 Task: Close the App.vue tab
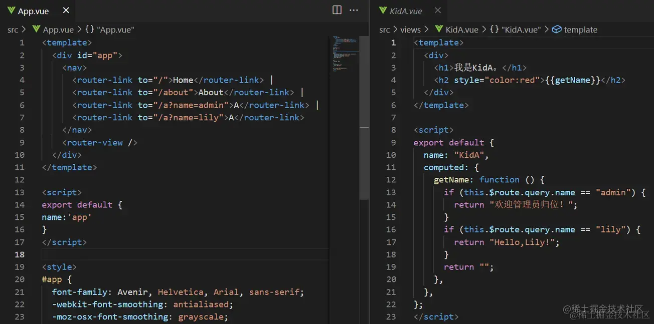66,11
